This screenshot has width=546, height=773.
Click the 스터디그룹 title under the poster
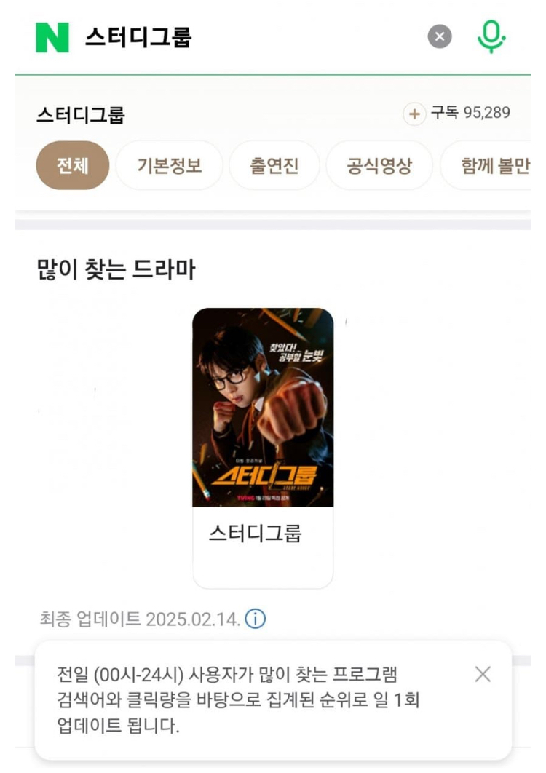tap(255, 533)
